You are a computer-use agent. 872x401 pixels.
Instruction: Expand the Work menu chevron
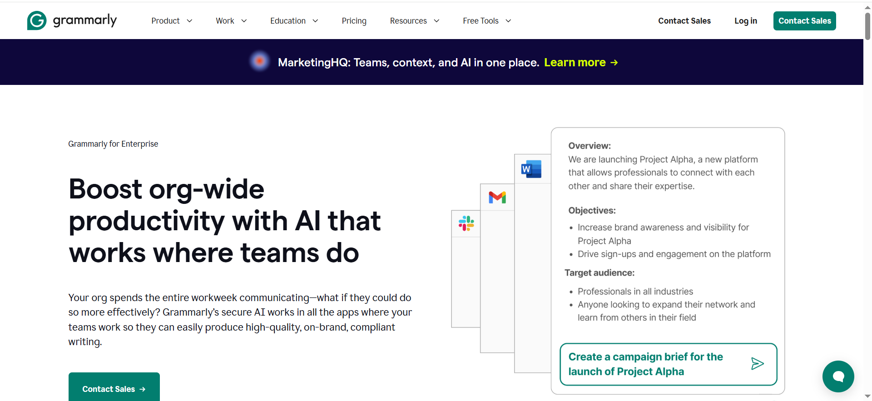(244, 21)
